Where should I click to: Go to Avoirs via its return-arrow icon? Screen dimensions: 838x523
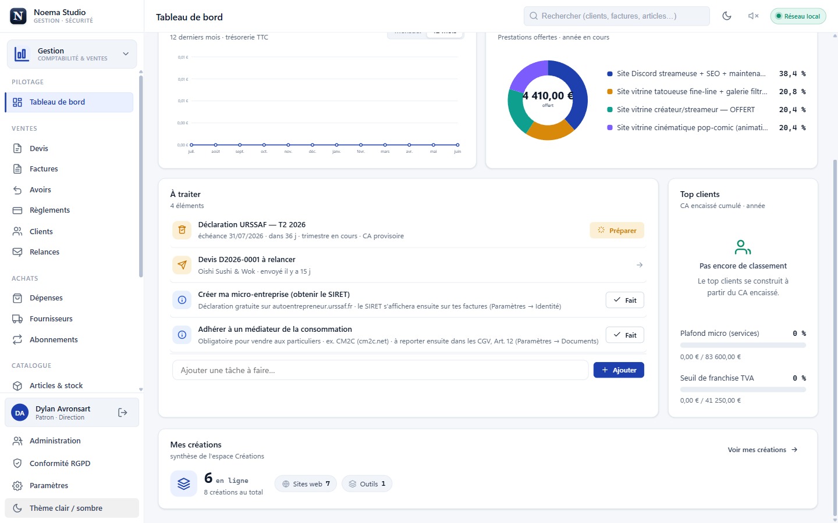tap(17, 190)
